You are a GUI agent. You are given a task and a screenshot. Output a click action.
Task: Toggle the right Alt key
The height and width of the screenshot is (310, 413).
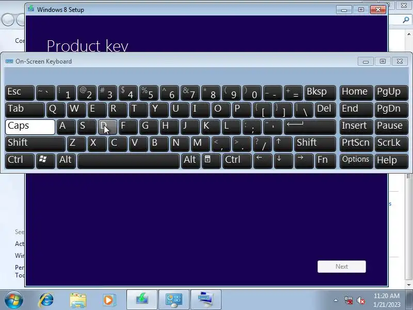click(x=190, y=161)
